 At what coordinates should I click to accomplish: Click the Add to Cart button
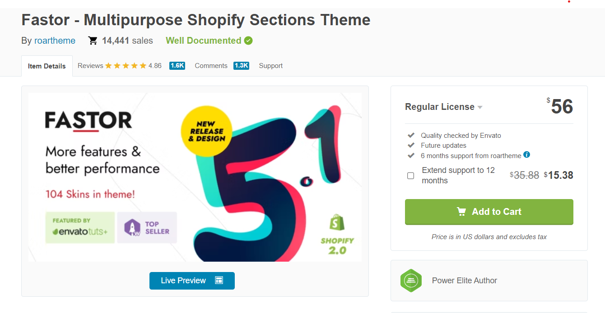(489, 212)
